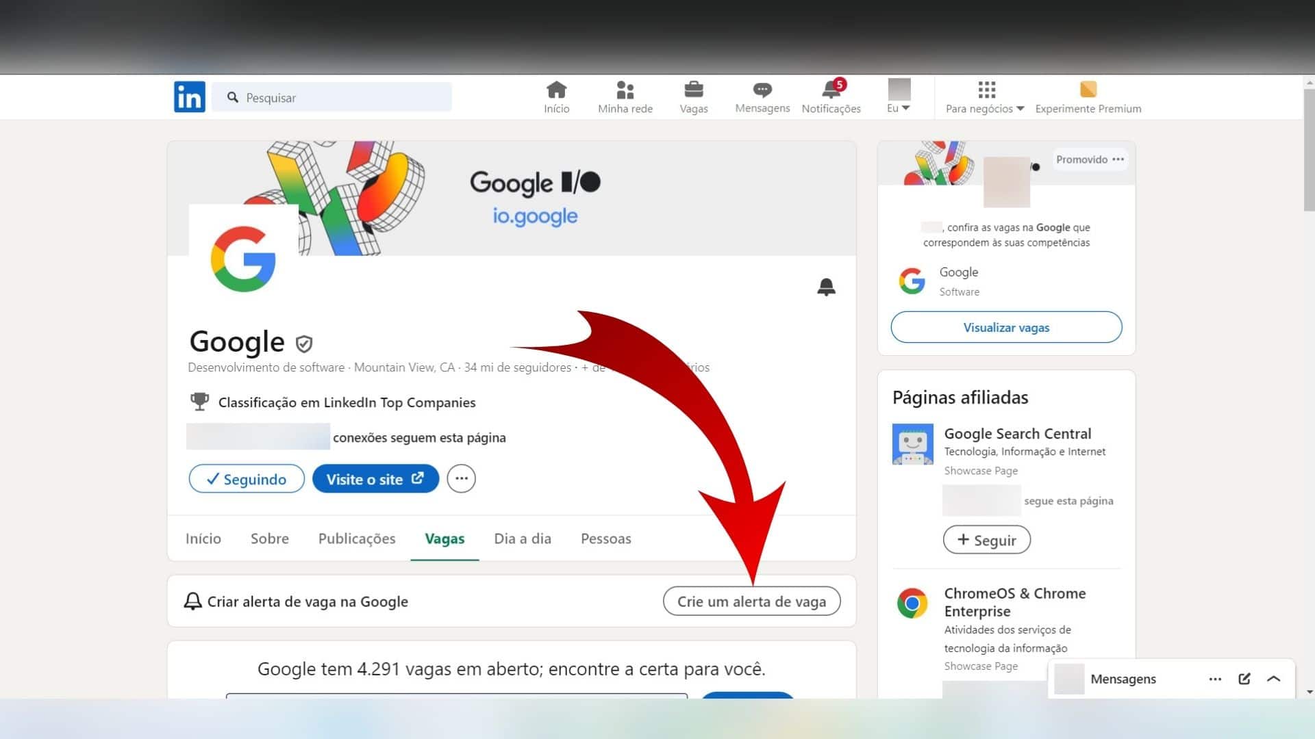Image resolution: width=1315 pixels, height=739 pixels.
Task: Click the LinkedIn logo
Action: [189, 97]
